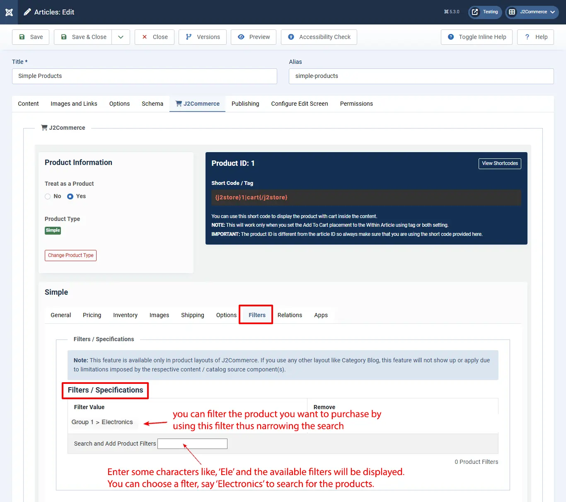Click Save & Close
The image size is (566, 502).
[83, 37]
